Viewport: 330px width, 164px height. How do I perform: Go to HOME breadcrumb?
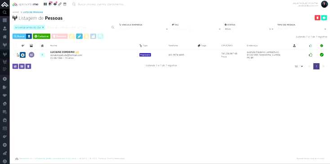(16, 12)
